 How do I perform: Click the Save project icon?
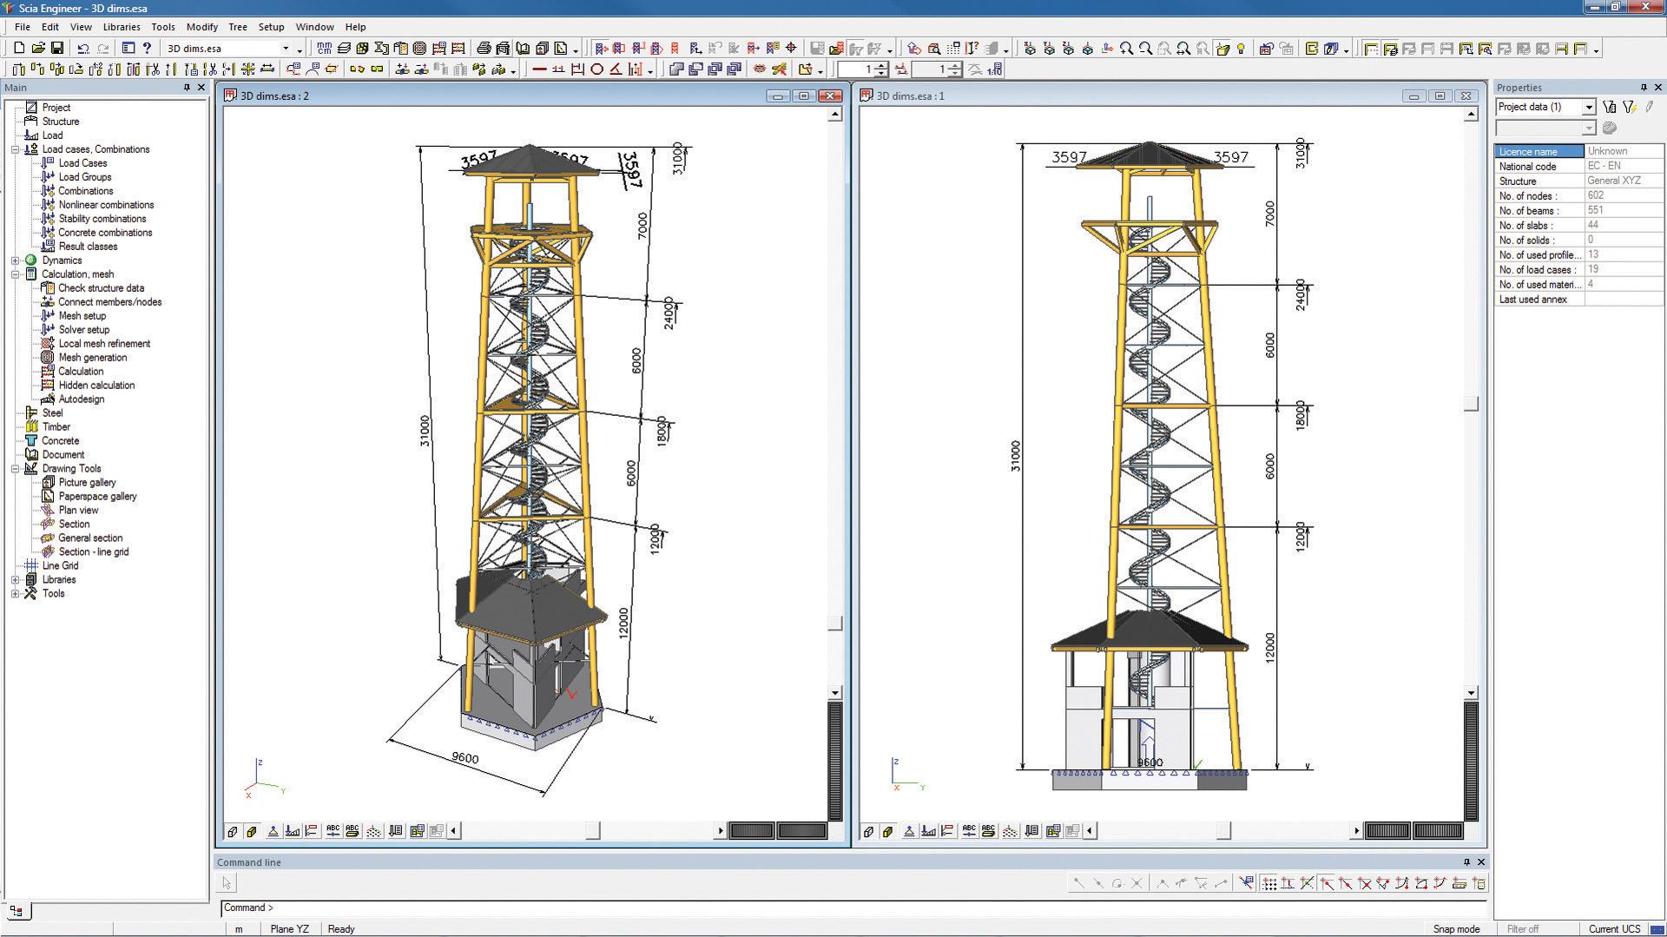click(57, 49)
